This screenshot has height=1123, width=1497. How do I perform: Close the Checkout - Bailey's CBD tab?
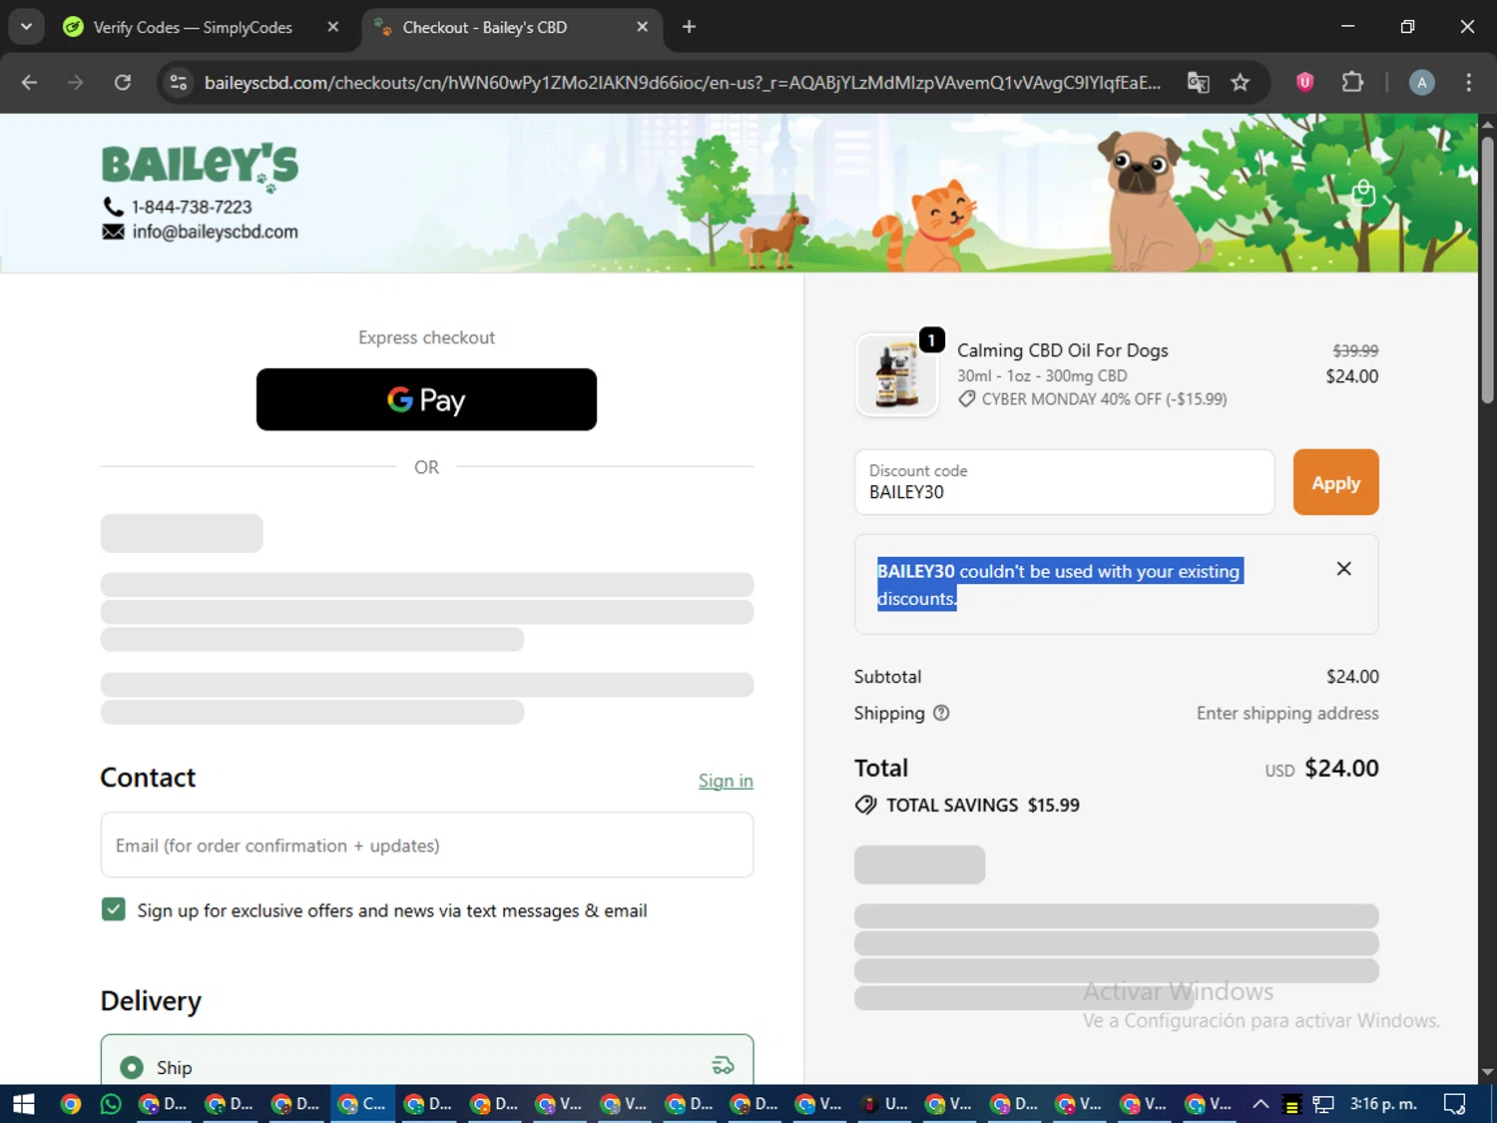(643, 27)
